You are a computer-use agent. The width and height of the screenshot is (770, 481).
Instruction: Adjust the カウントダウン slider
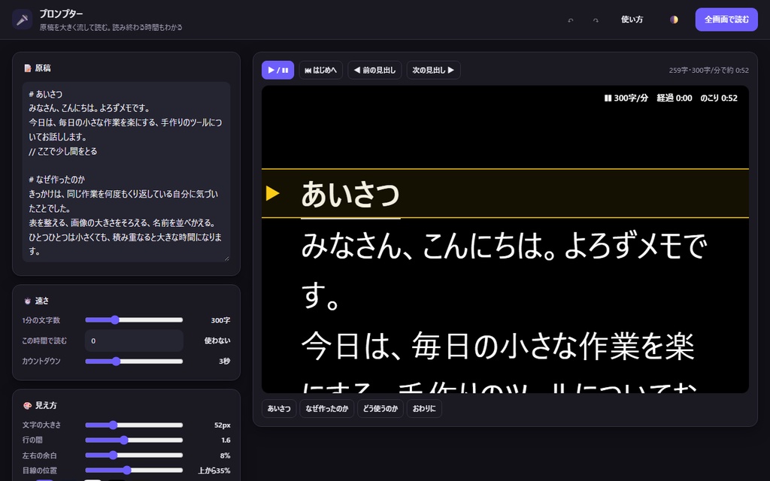134,362
